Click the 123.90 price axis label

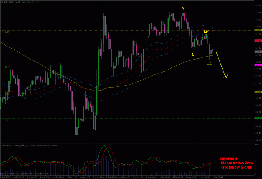coord(258,62)
